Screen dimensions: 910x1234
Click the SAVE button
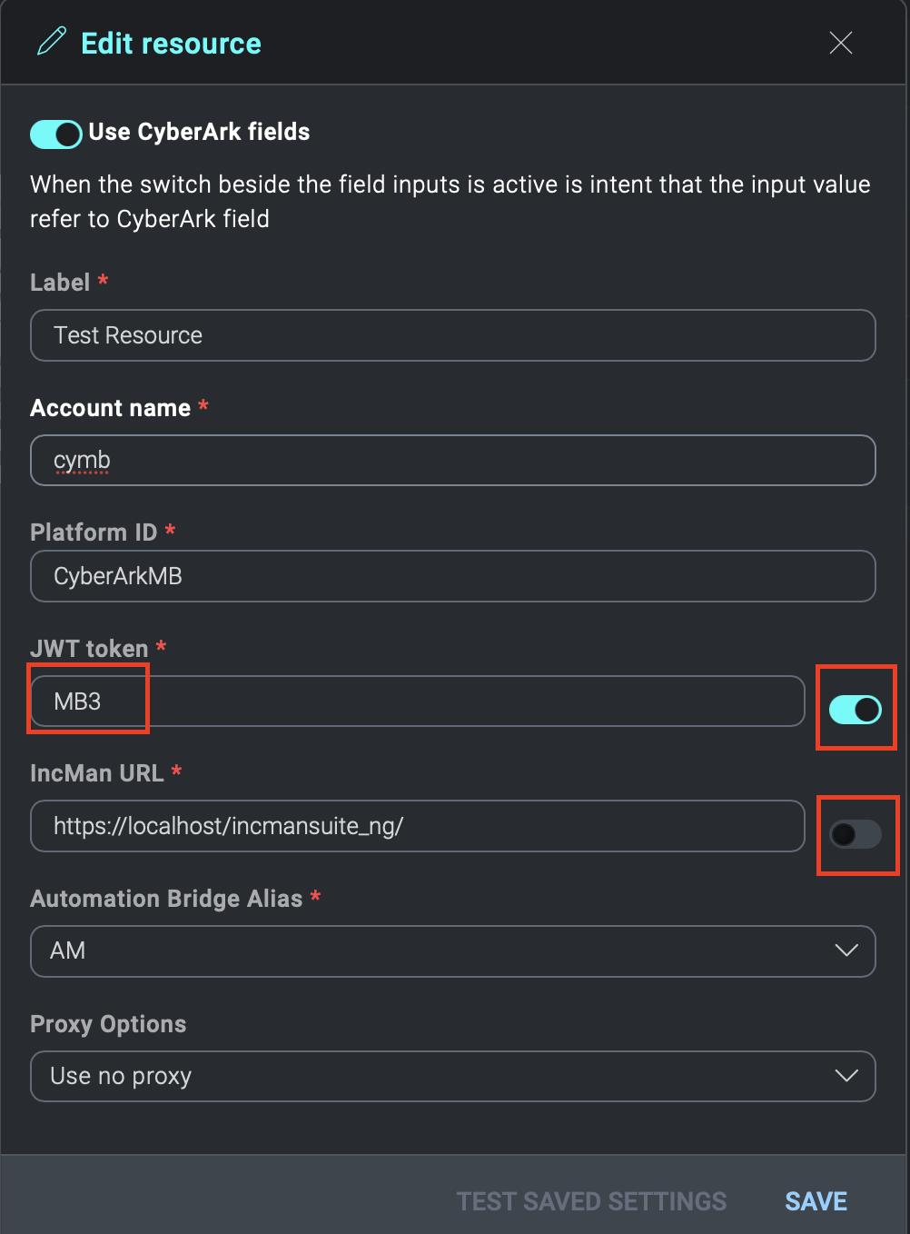(815, 1200)
